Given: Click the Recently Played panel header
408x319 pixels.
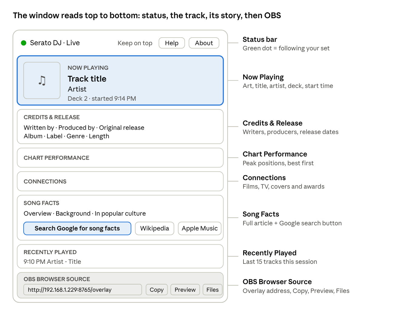Looking at the screenshot, I should click(x=50, y=252).
